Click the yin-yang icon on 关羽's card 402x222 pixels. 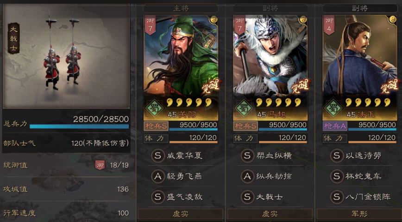pos(214,19)
